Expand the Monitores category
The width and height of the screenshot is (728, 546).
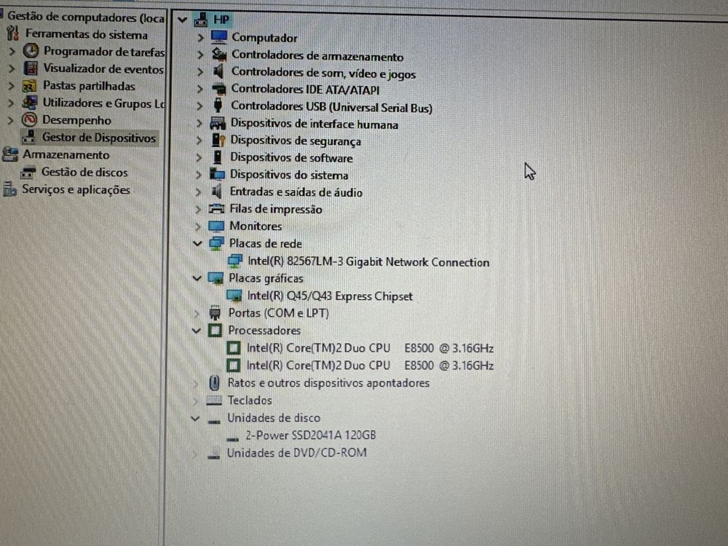(198, 226)
